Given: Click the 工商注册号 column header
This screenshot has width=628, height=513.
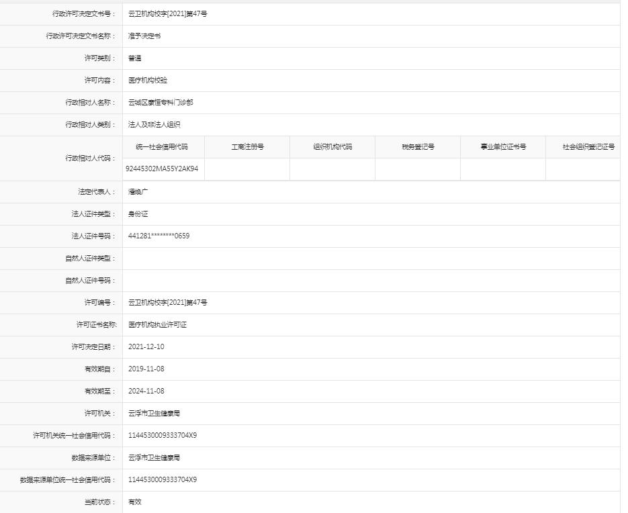Looking at the screenshot, I should 248,147.
